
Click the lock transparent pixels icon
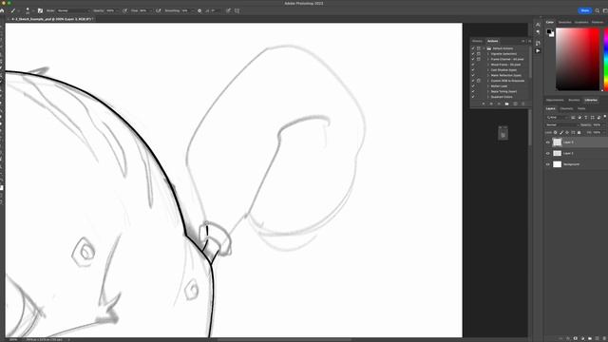point(555,133)
